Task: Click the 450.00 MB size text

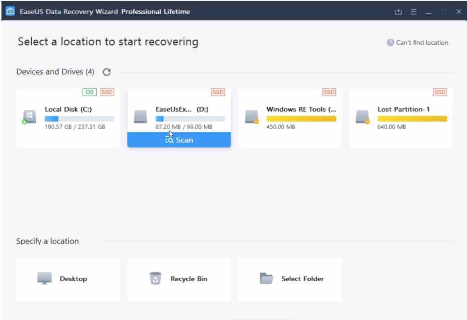Action: 281,127
